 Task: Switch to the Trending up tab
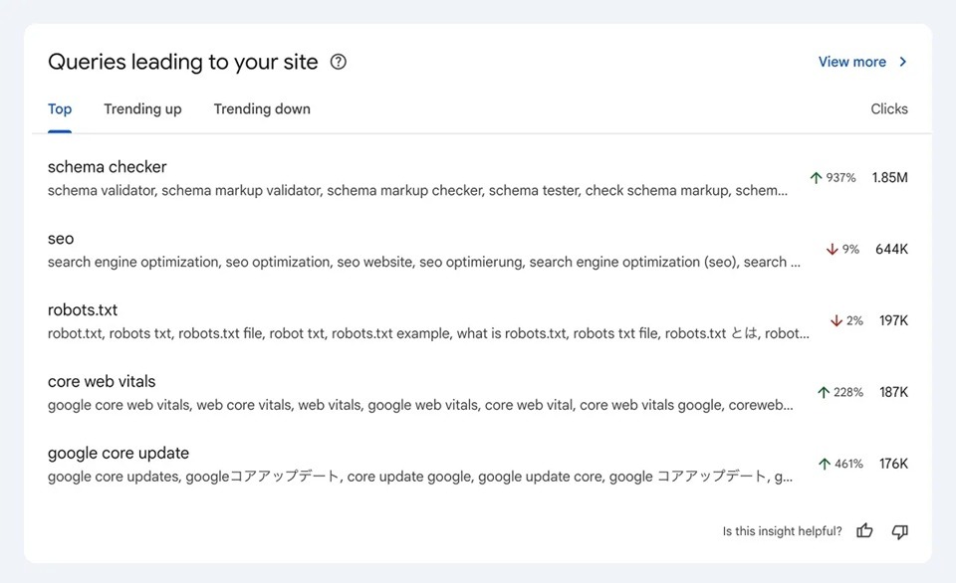click(142, 109)
